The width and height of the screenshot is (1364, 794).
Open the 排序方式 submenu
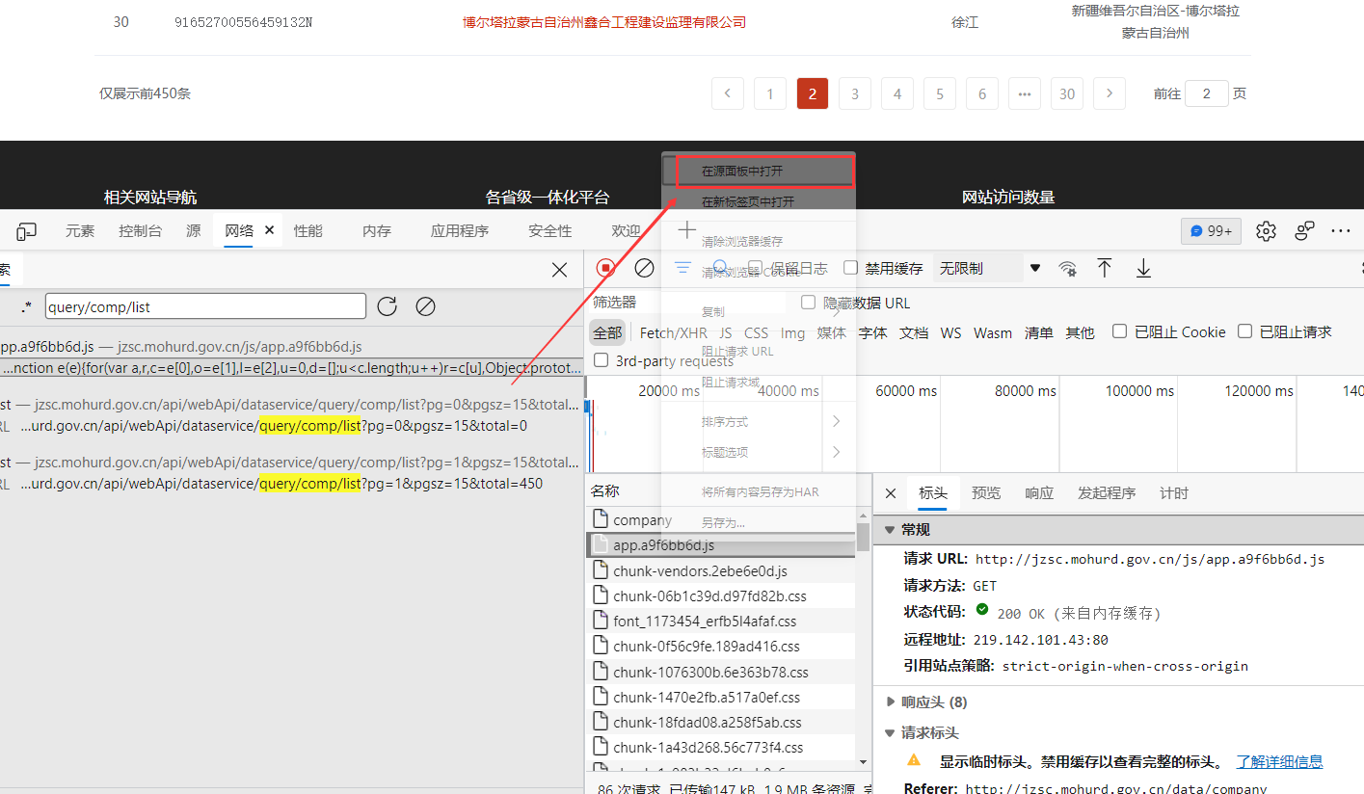click(x=759, y=422)
